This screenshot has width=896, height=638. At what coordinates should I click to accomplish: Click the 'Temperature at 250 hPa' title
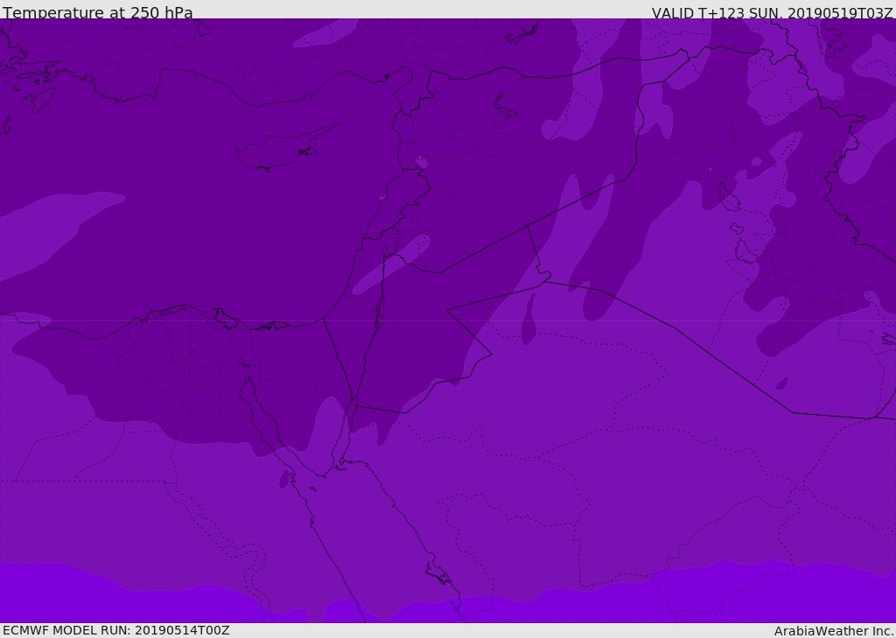click(98, 12)
